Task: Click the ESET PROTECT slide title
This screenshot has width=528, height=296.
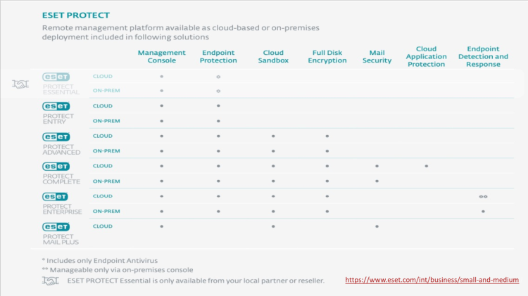Action: [76, 15]
